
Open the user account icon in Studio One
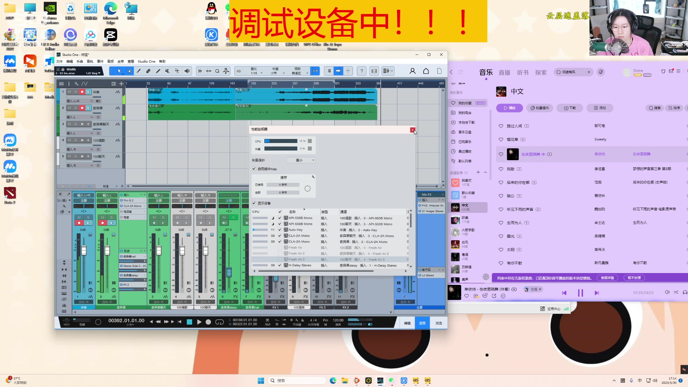[x=412, y=71]
